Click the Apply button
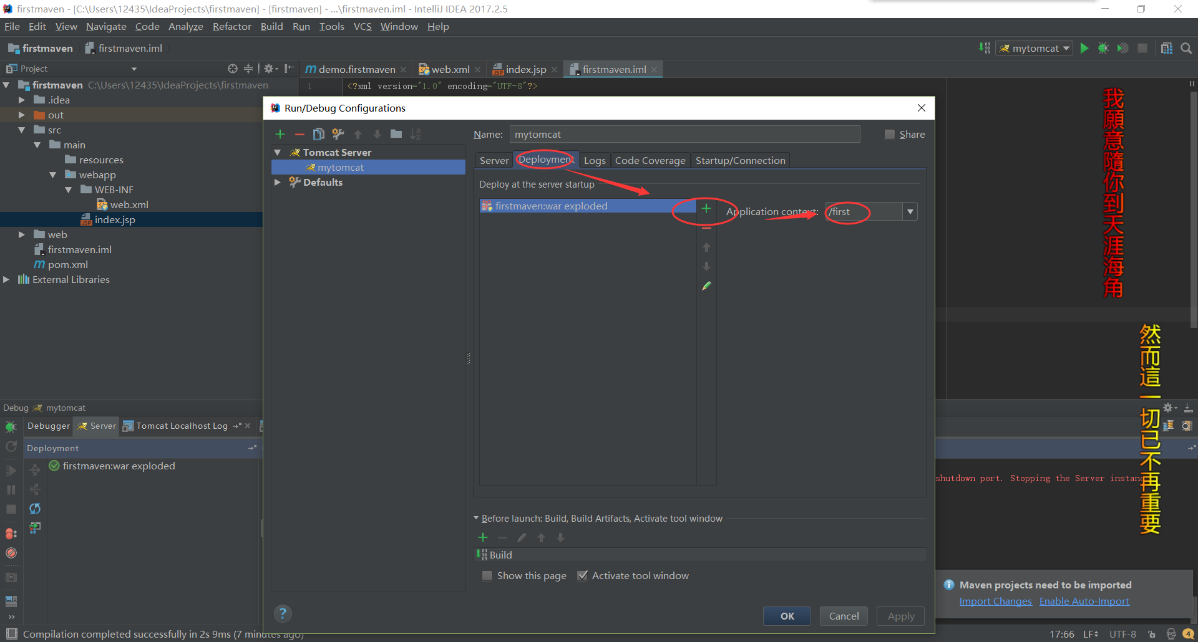Screen dimensions: 1198x642 tap(900, 616)
